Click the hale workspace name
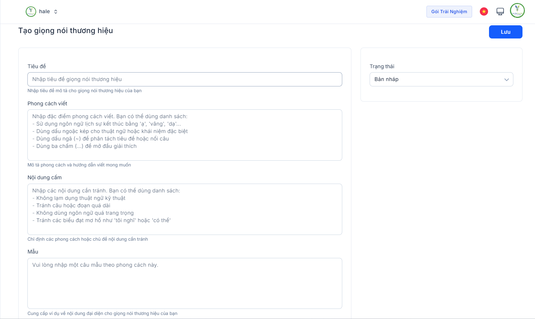The width and height of the screenshot is (535, 319). coord(44,11)
